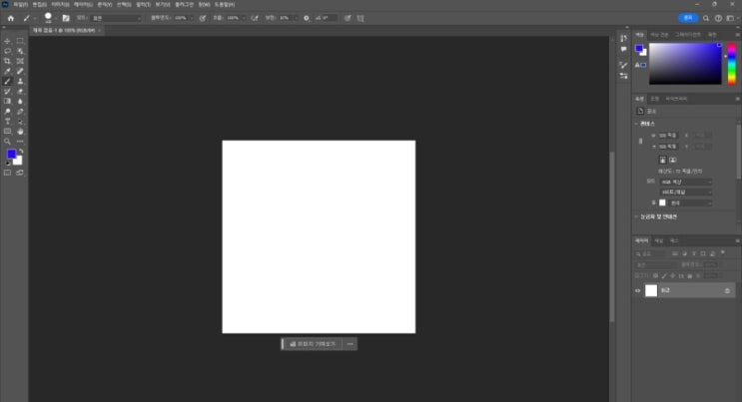Open the History panel icon in collapsed dock
The image size is (742, 402).
(x=624, y=38)
